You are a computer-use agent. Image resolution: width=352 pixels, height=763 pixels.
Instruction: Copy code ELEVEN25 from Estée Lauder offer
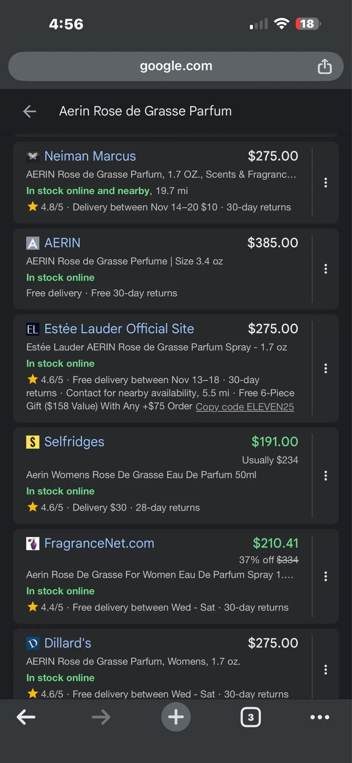pos(245,407)
